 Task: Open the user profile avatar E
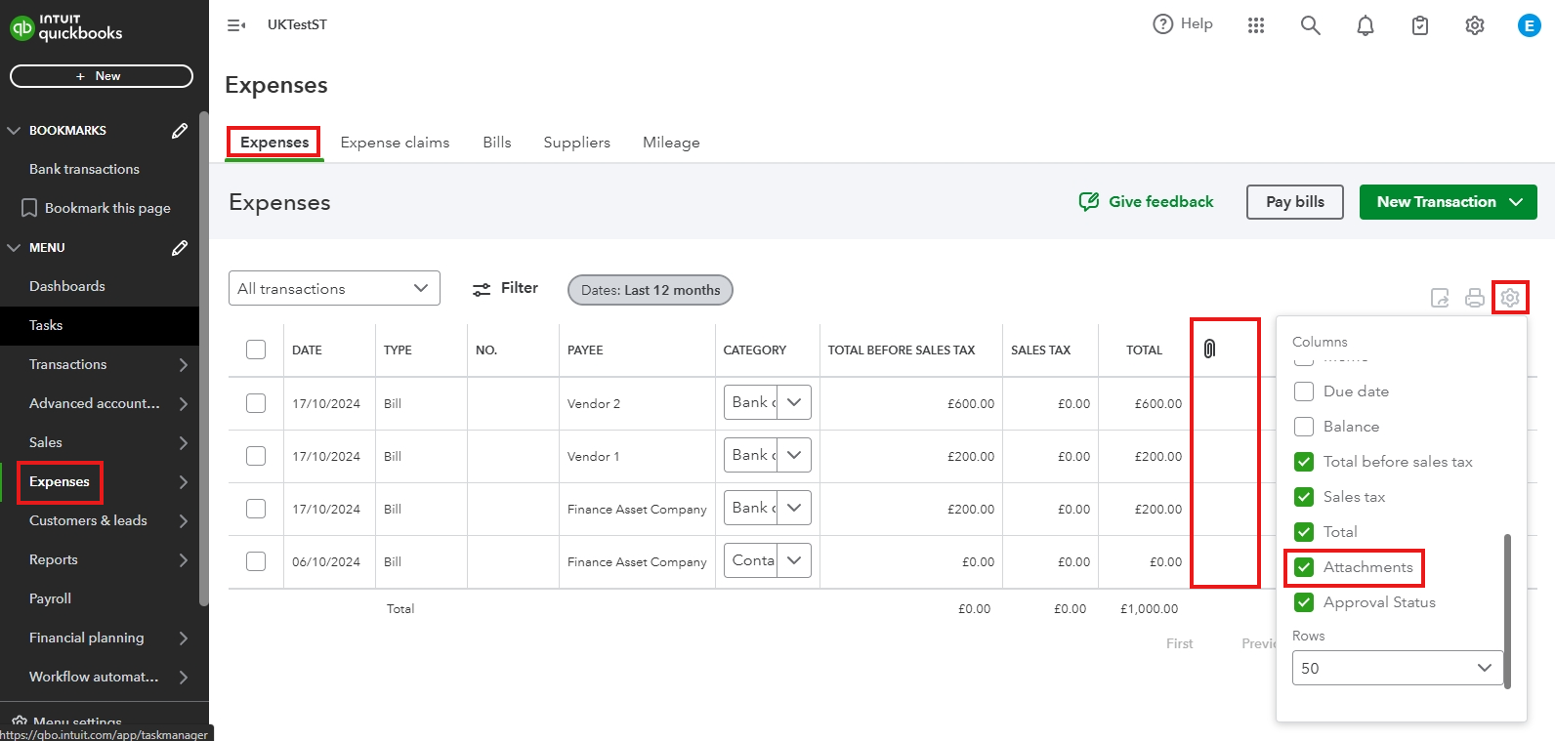point(1530,25)
